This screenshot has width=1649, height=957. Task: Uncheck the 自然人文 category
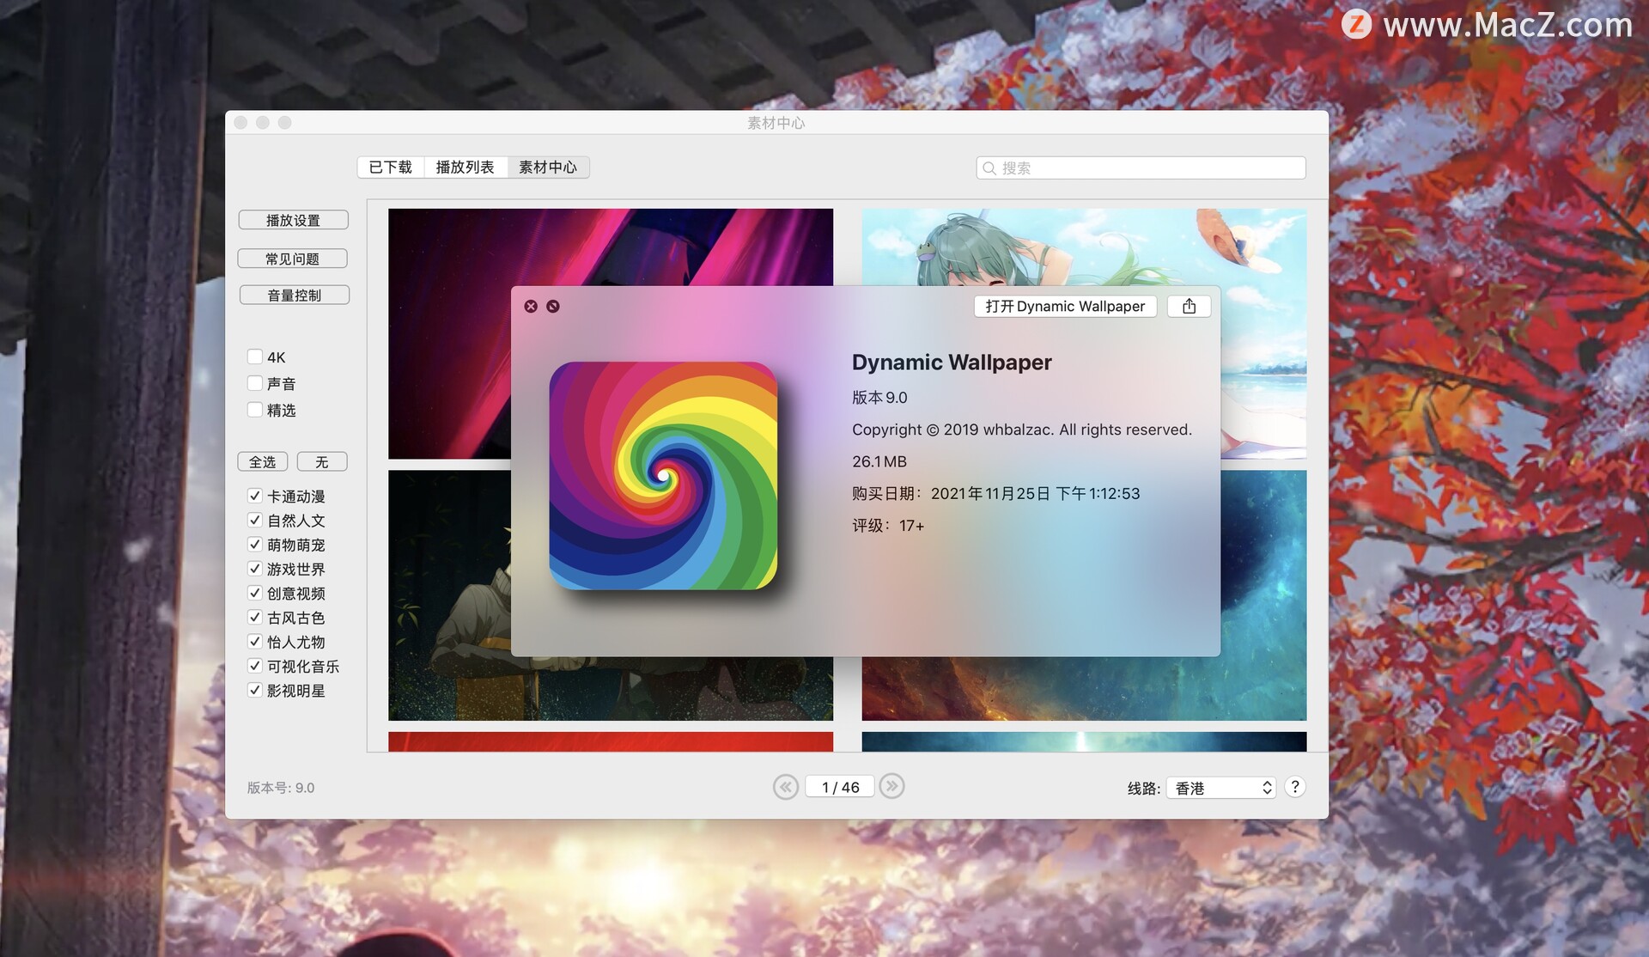tap(255, 520)
